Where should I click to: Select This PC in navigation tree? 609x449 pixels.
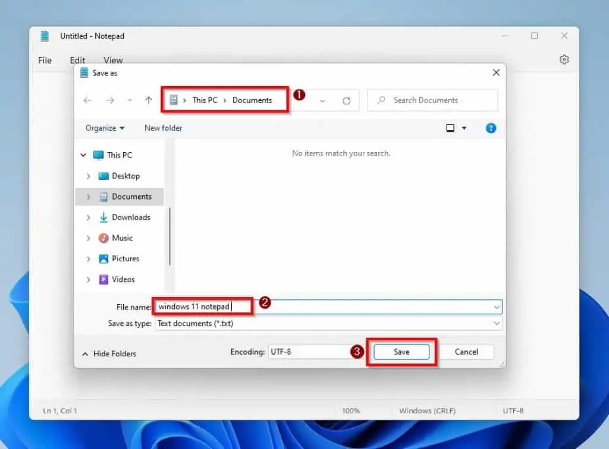(x=119, y=155)
